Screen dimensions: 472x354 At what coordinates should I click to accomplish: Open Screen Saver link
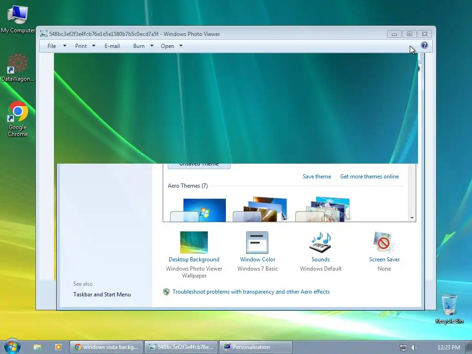pos(384,260)
